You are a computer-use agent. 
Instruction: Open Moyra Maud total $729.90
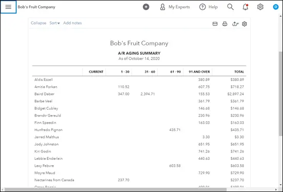point(237,173)
